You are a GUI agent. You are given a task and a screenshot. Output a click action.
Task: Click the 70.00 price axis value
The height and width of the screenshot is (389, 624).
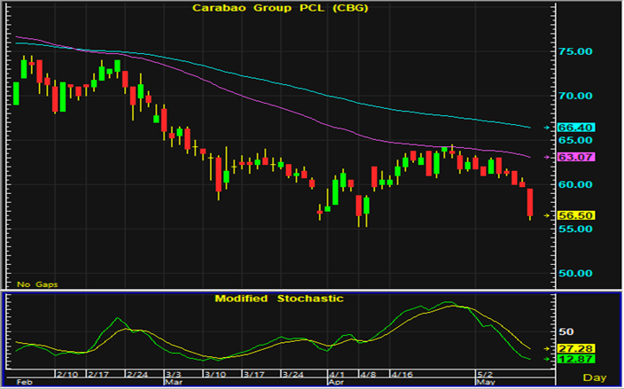(x=575, y=96)
